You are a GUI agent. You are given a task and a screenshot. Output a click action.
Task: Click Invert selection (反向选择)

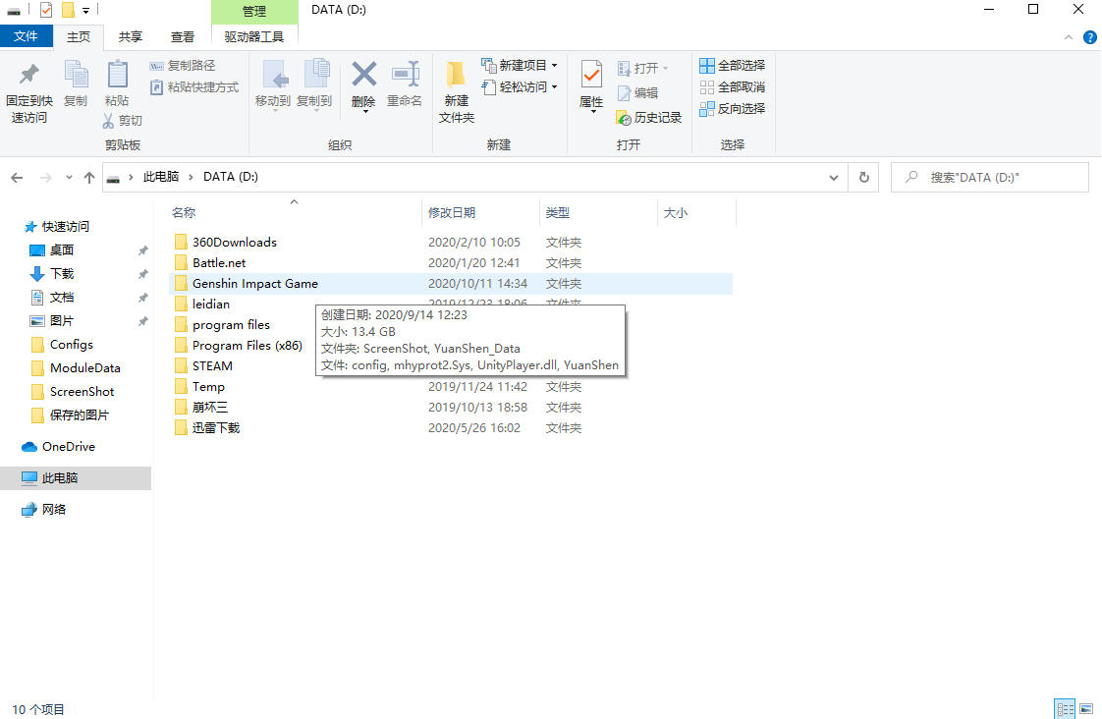[x=733, y=109]
